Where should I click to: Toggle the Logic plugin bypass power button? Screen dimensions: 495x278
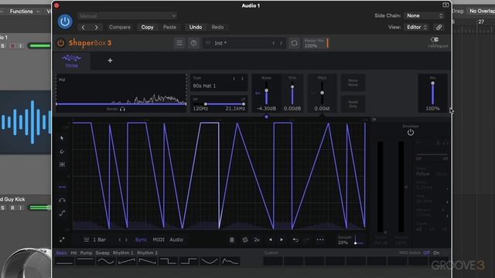point(65,22)
